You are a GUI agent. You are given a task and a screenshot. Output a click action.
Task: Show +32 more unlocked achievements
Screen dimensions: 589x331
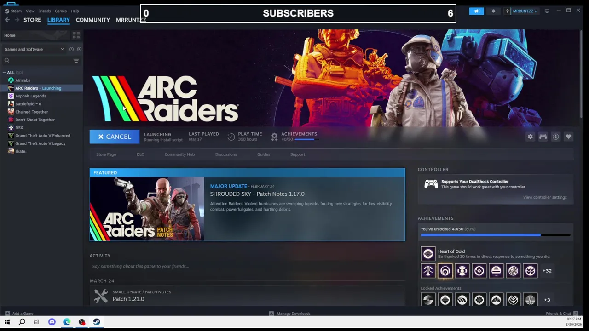[x=547, y=271]
